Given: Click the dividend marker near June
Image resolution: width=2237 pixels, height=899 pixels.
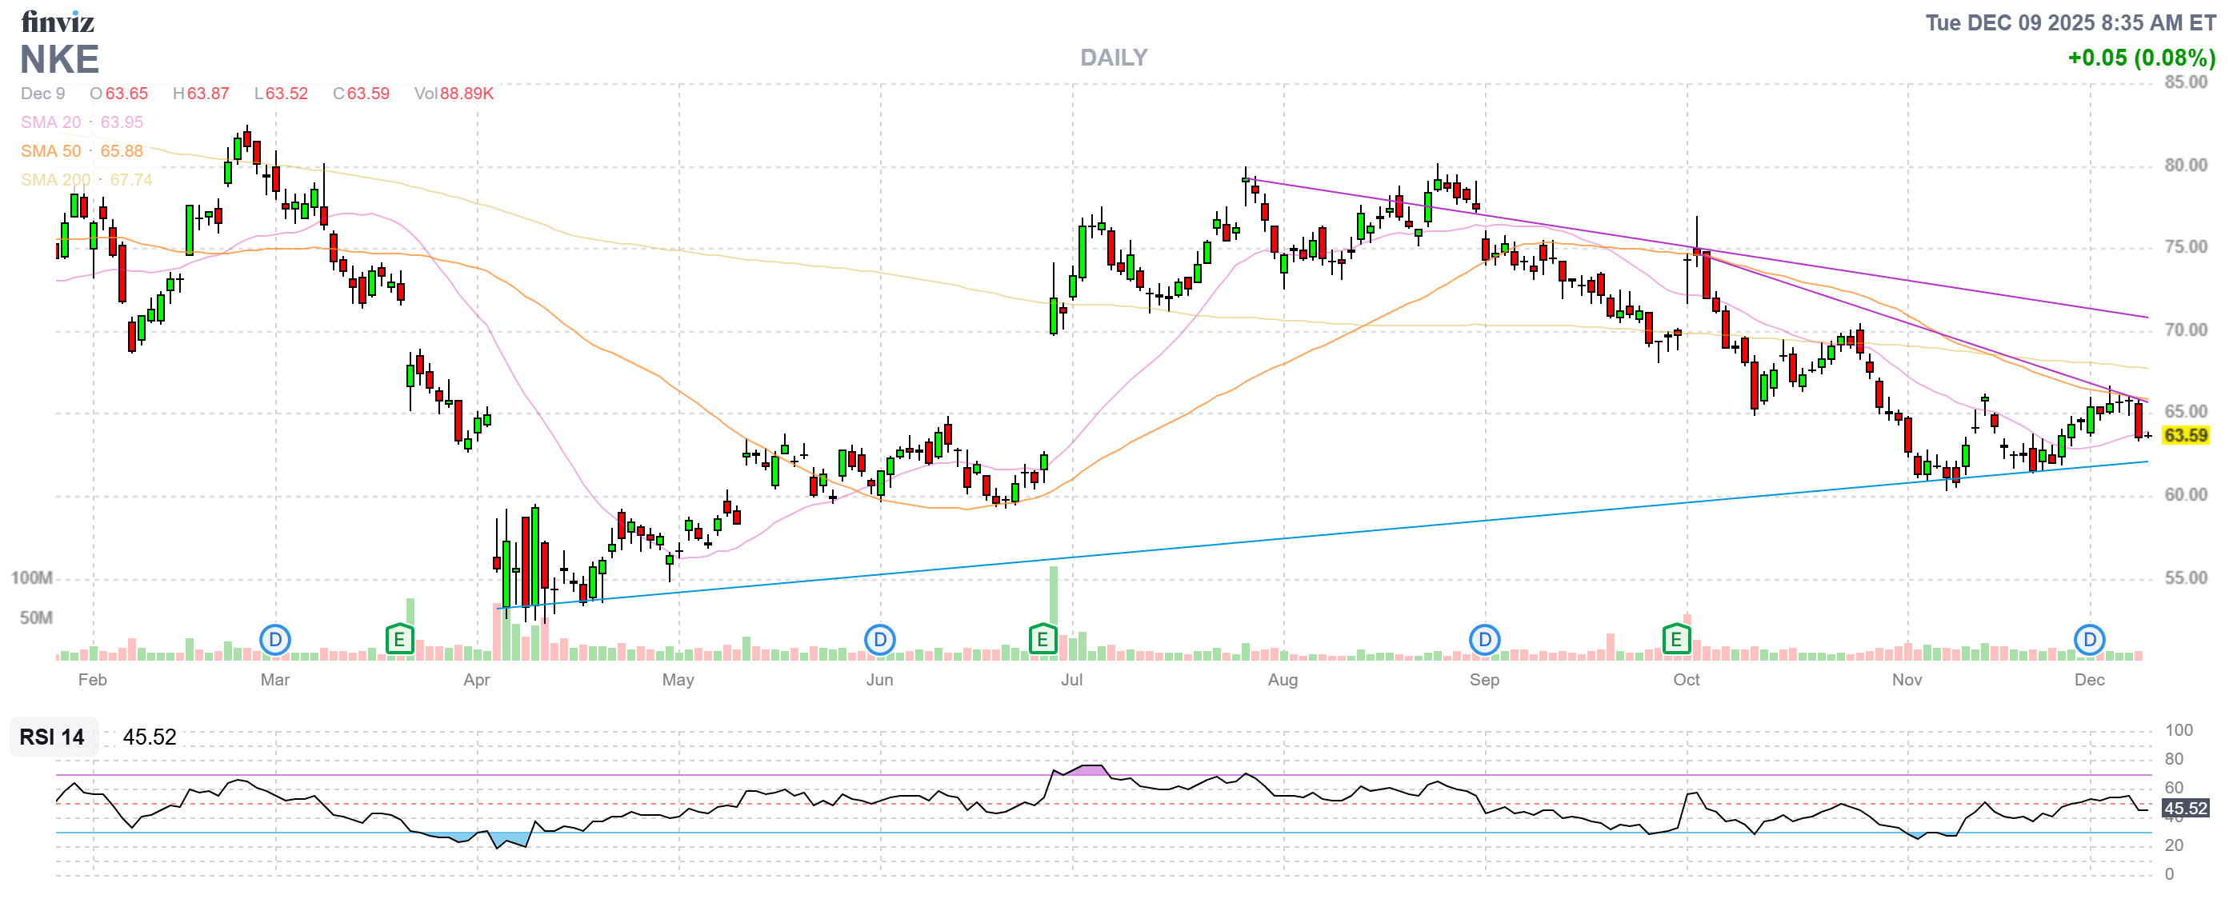Looking at the screenshot, I should pyautogui.click(x=880, y=641).
